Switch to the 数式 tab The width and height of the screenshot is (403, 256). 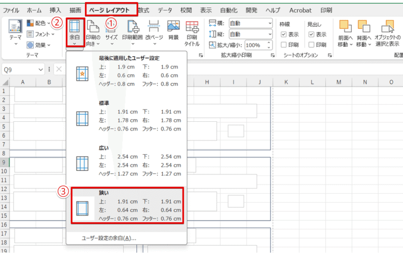click(143, 10)
